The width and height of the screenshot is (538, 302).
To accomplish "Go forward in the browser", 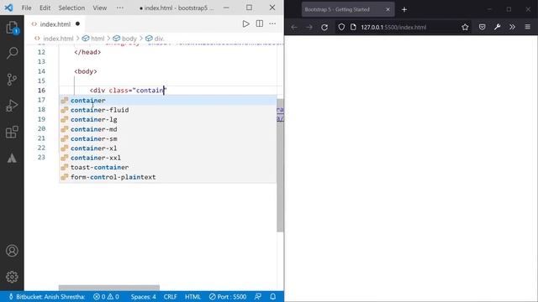I will [x=309, y=27].
